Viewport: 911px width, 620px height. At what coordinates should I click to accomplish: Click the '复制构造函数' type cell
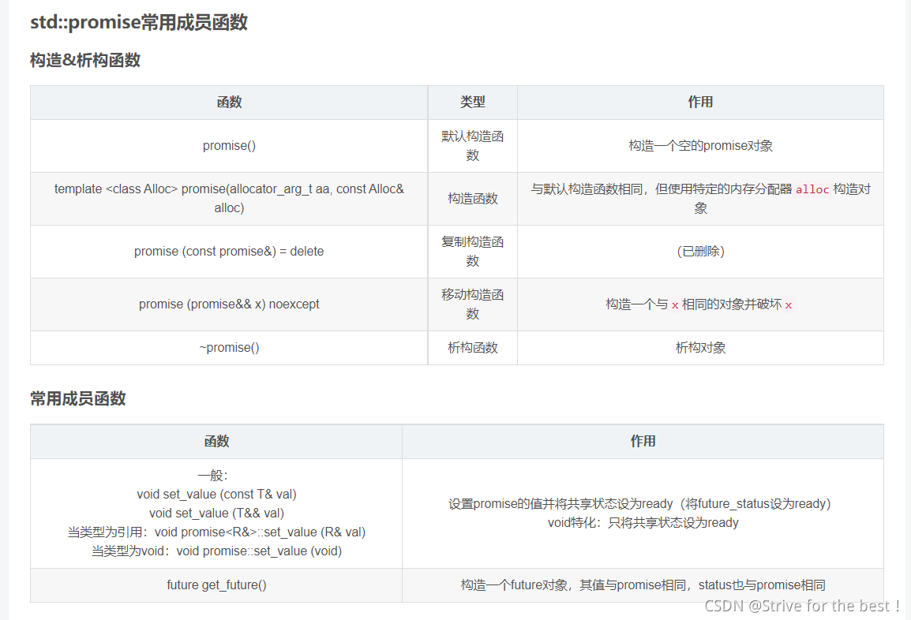[472, 252]
